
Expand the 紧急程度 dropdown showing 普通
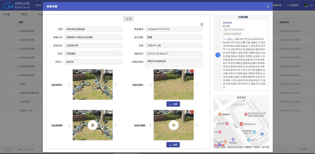pos(174,37)
